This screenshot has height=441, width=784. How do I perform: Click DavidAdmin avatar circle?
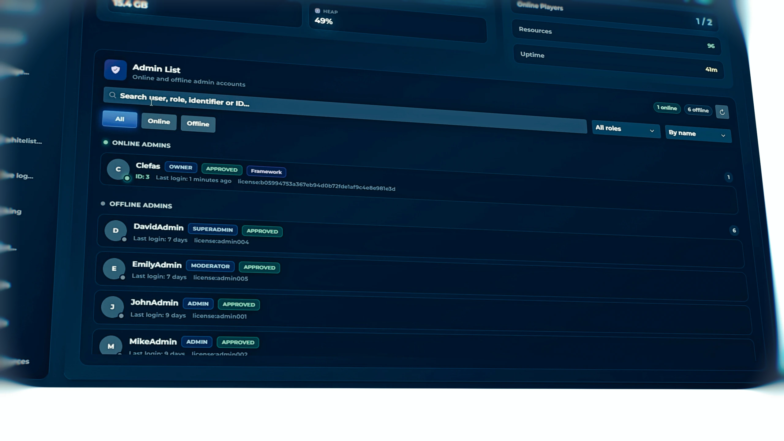pyautogui.click(x=115, y=230)
